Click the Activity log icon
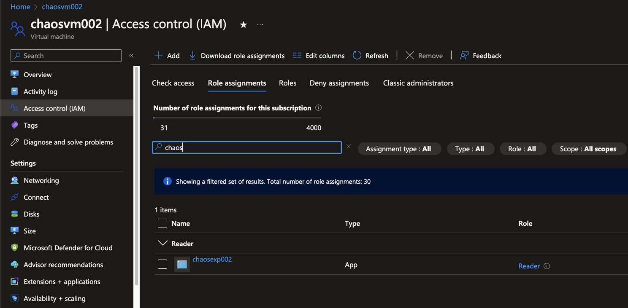Screen dimensions: 628x308 point(15,91)
